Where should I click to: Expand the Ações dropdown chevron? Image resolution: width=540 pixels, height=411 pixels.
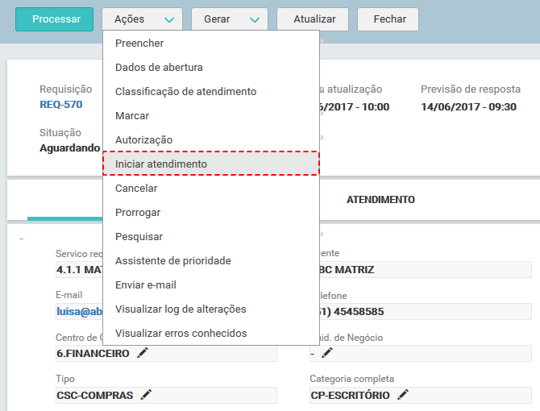(x=169, y=19)
